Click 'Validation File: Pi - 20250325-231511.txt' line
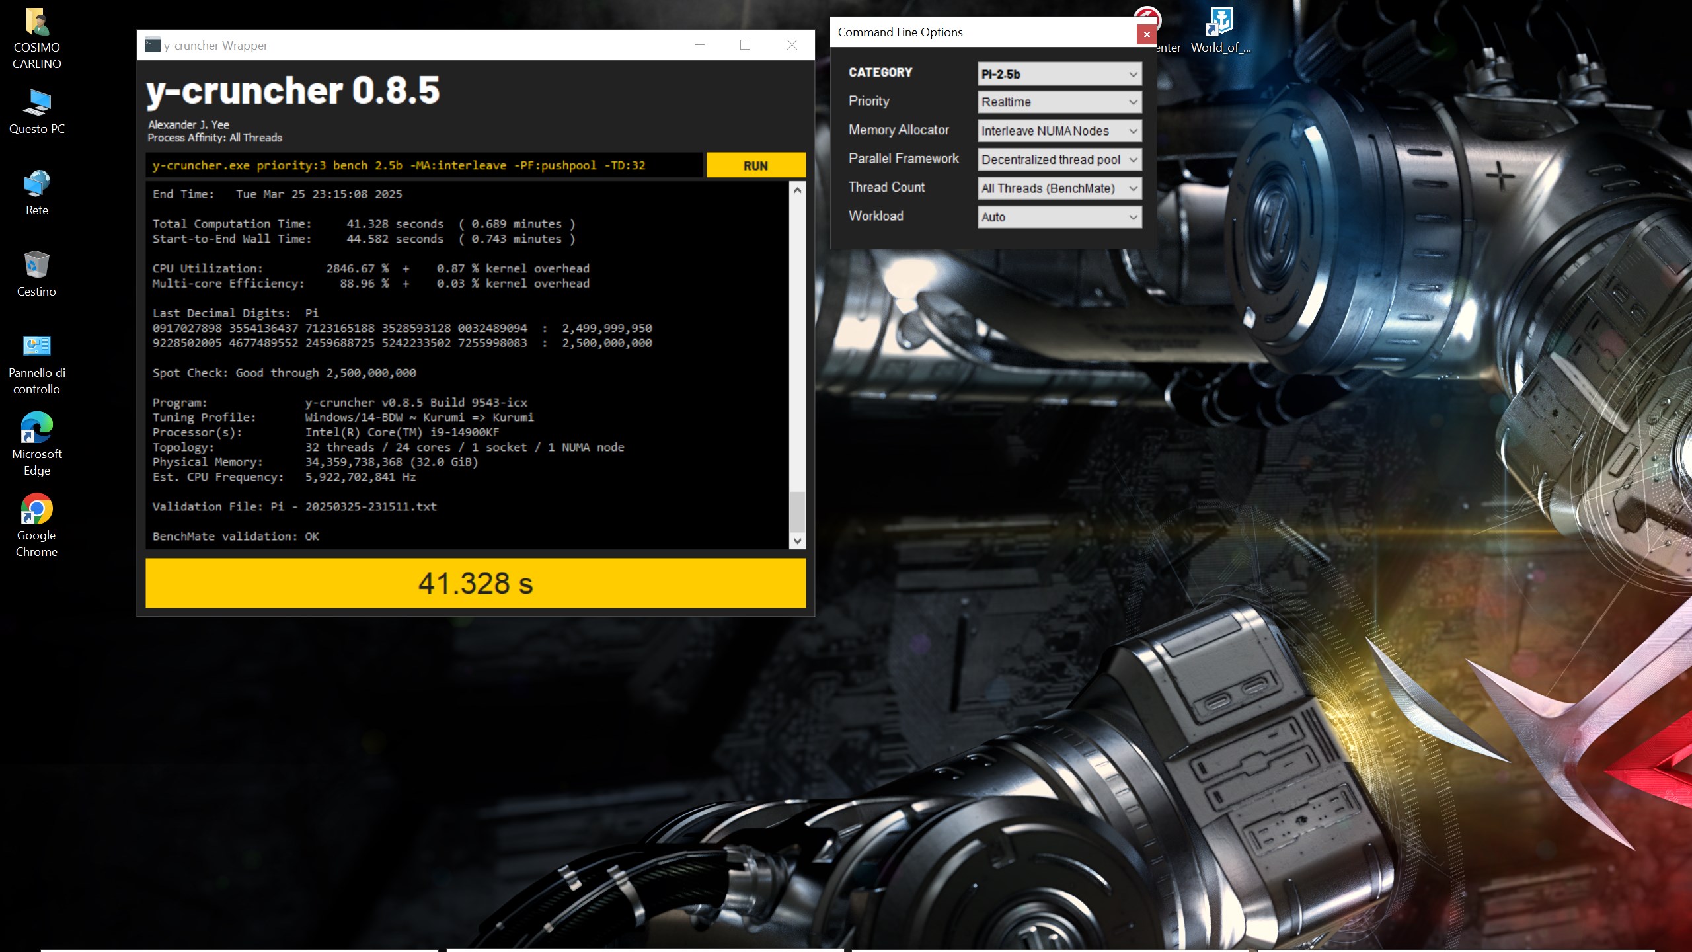The image size is (1692, 952). (x=295, y=506)
